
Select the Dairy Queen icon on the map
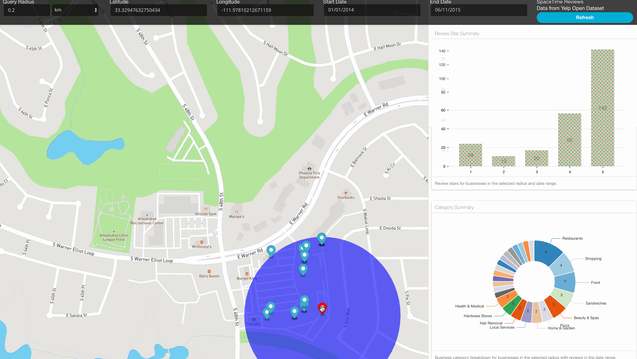coord(209,271)
